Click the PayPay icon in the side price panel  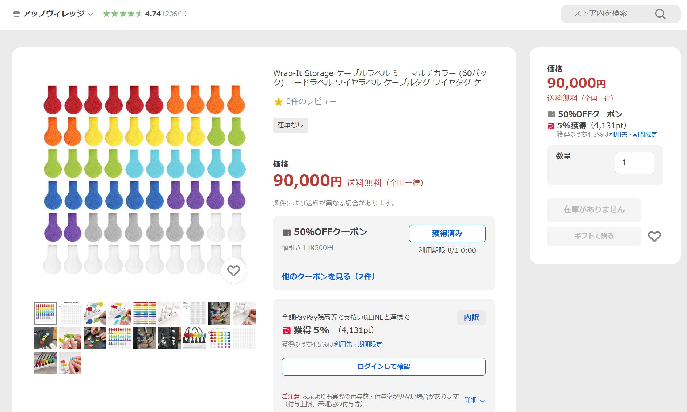click(x=551, y=126)
